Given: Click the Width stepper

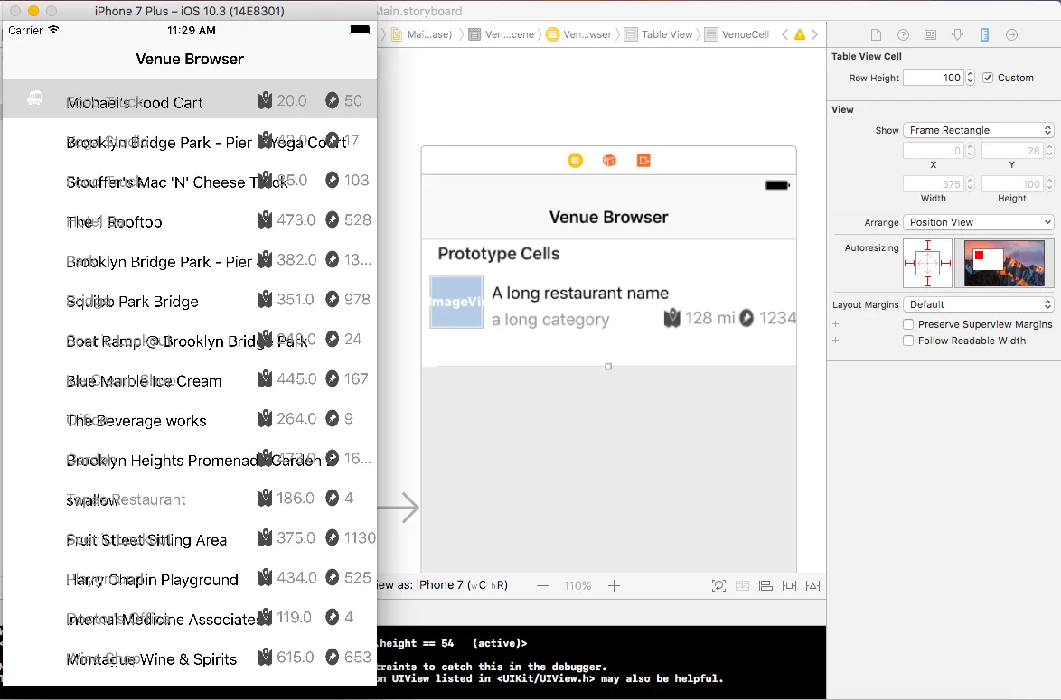Looking at the screenshot, I should click(971, 184).
